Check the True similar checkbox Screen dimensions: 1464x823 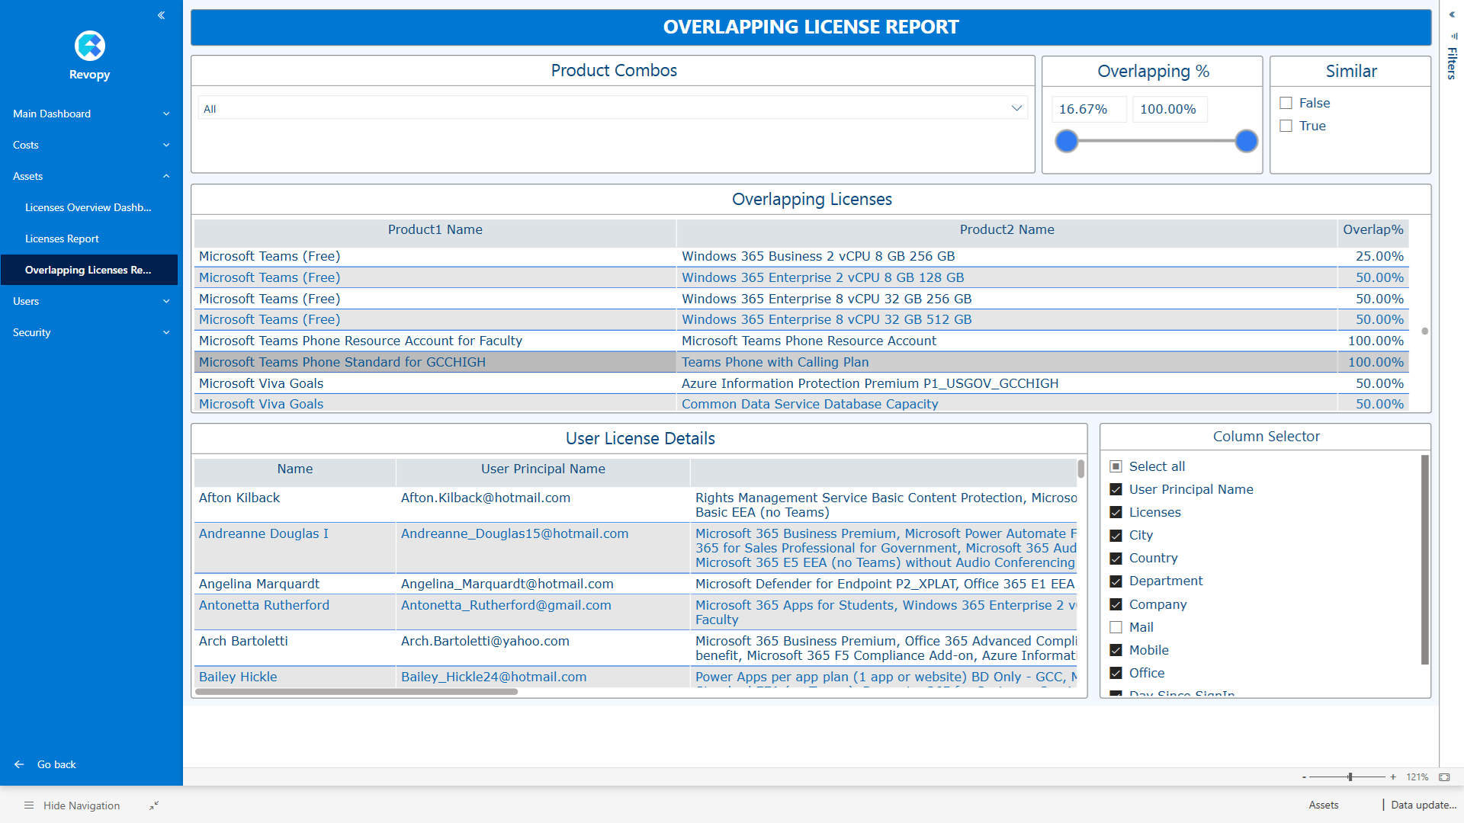(1286, 126)
